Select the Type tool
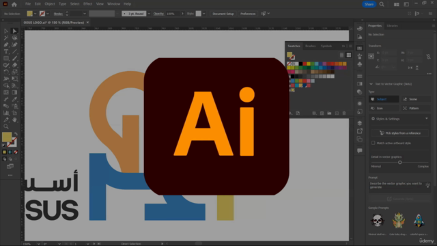 pos(6,52)
